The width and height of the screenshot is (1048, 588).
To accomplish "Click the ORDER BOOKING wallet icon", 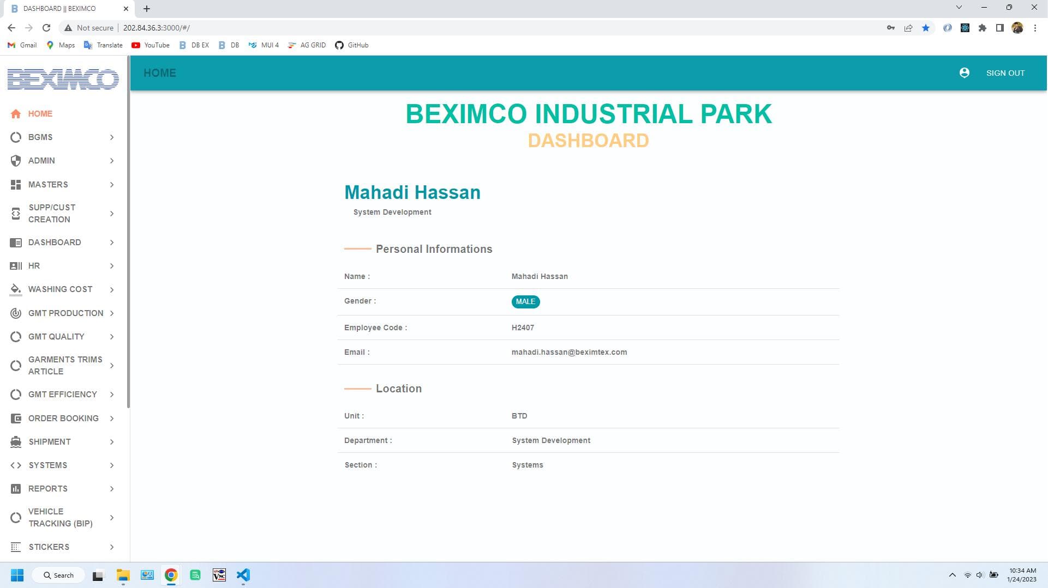I will 16,419.
